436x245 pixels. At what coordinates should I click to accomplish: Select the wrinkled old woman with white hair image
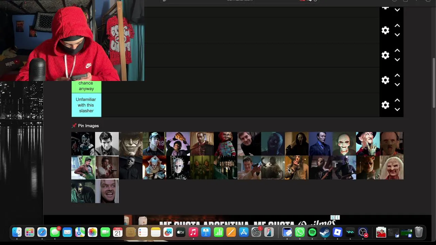click(391, 168)
